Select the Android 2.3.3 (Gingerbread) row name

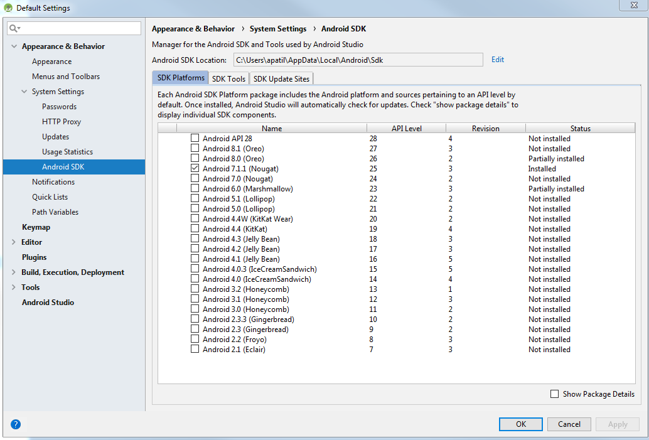(x=249, y=319)
